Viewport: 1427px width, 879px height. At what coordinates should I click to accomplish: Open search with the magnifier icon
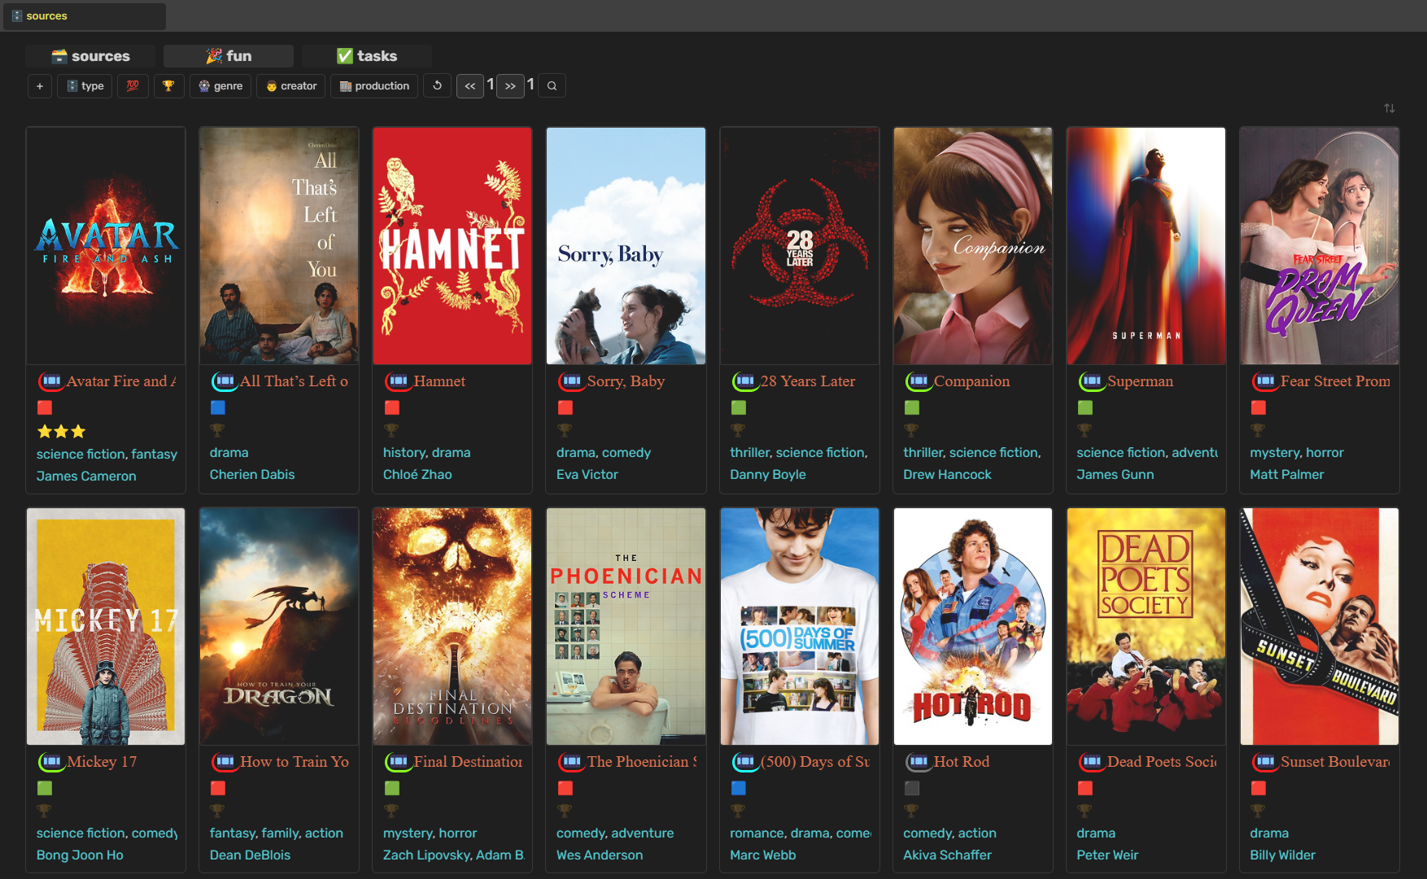[x=552, y=86]
